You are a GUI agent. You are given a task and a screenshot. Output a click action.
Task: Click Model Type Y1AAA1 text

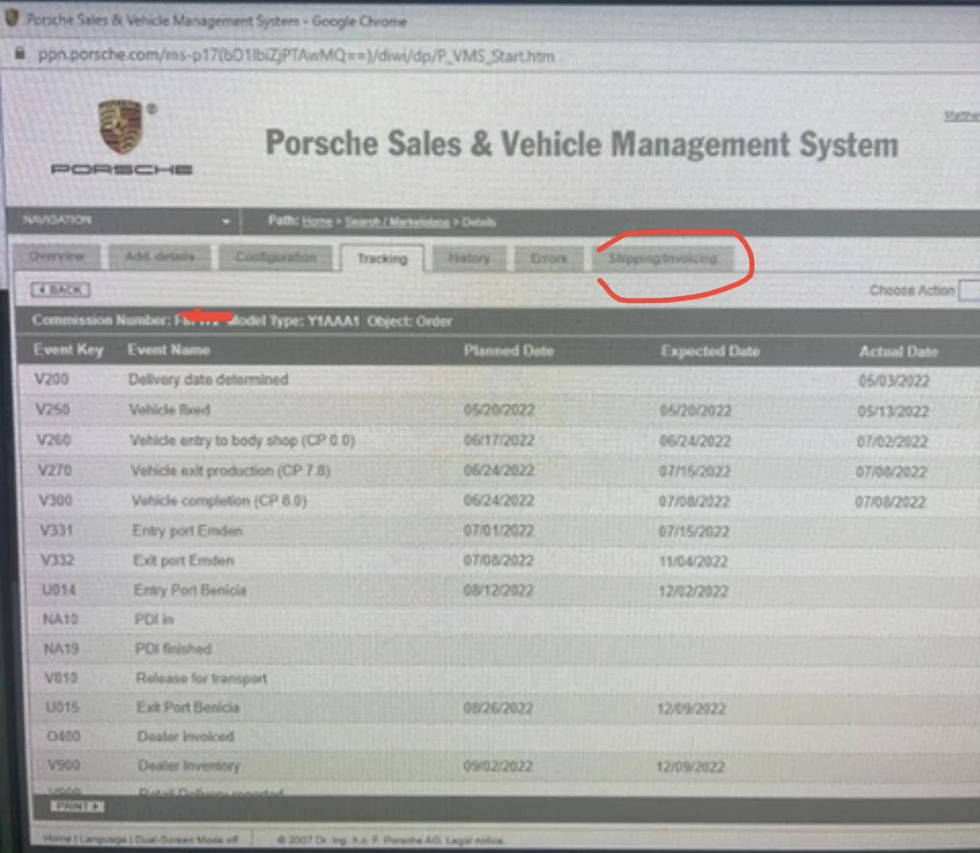tap(295, 321)
